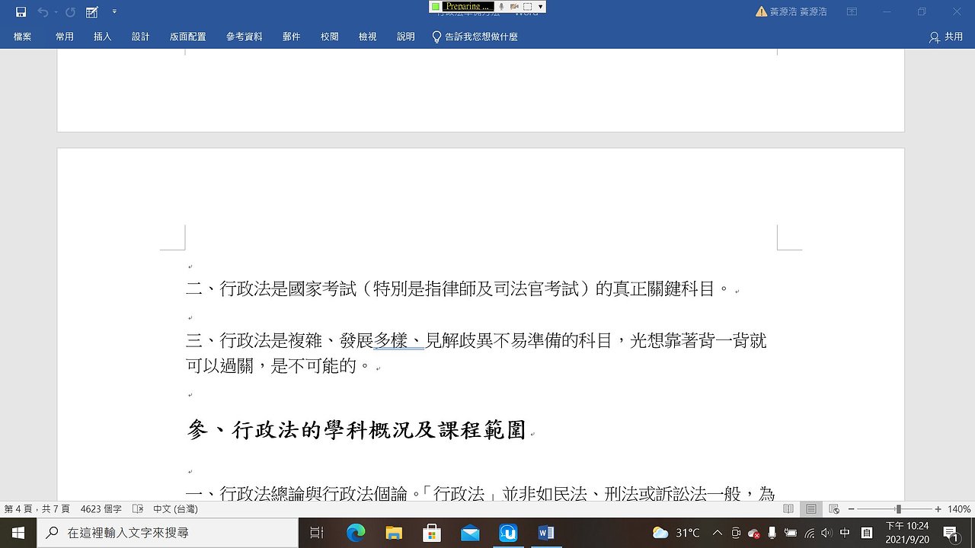Click the battery power tray icon
The width and height of the screenshot is (975, 548).
(x=791, y=533)
